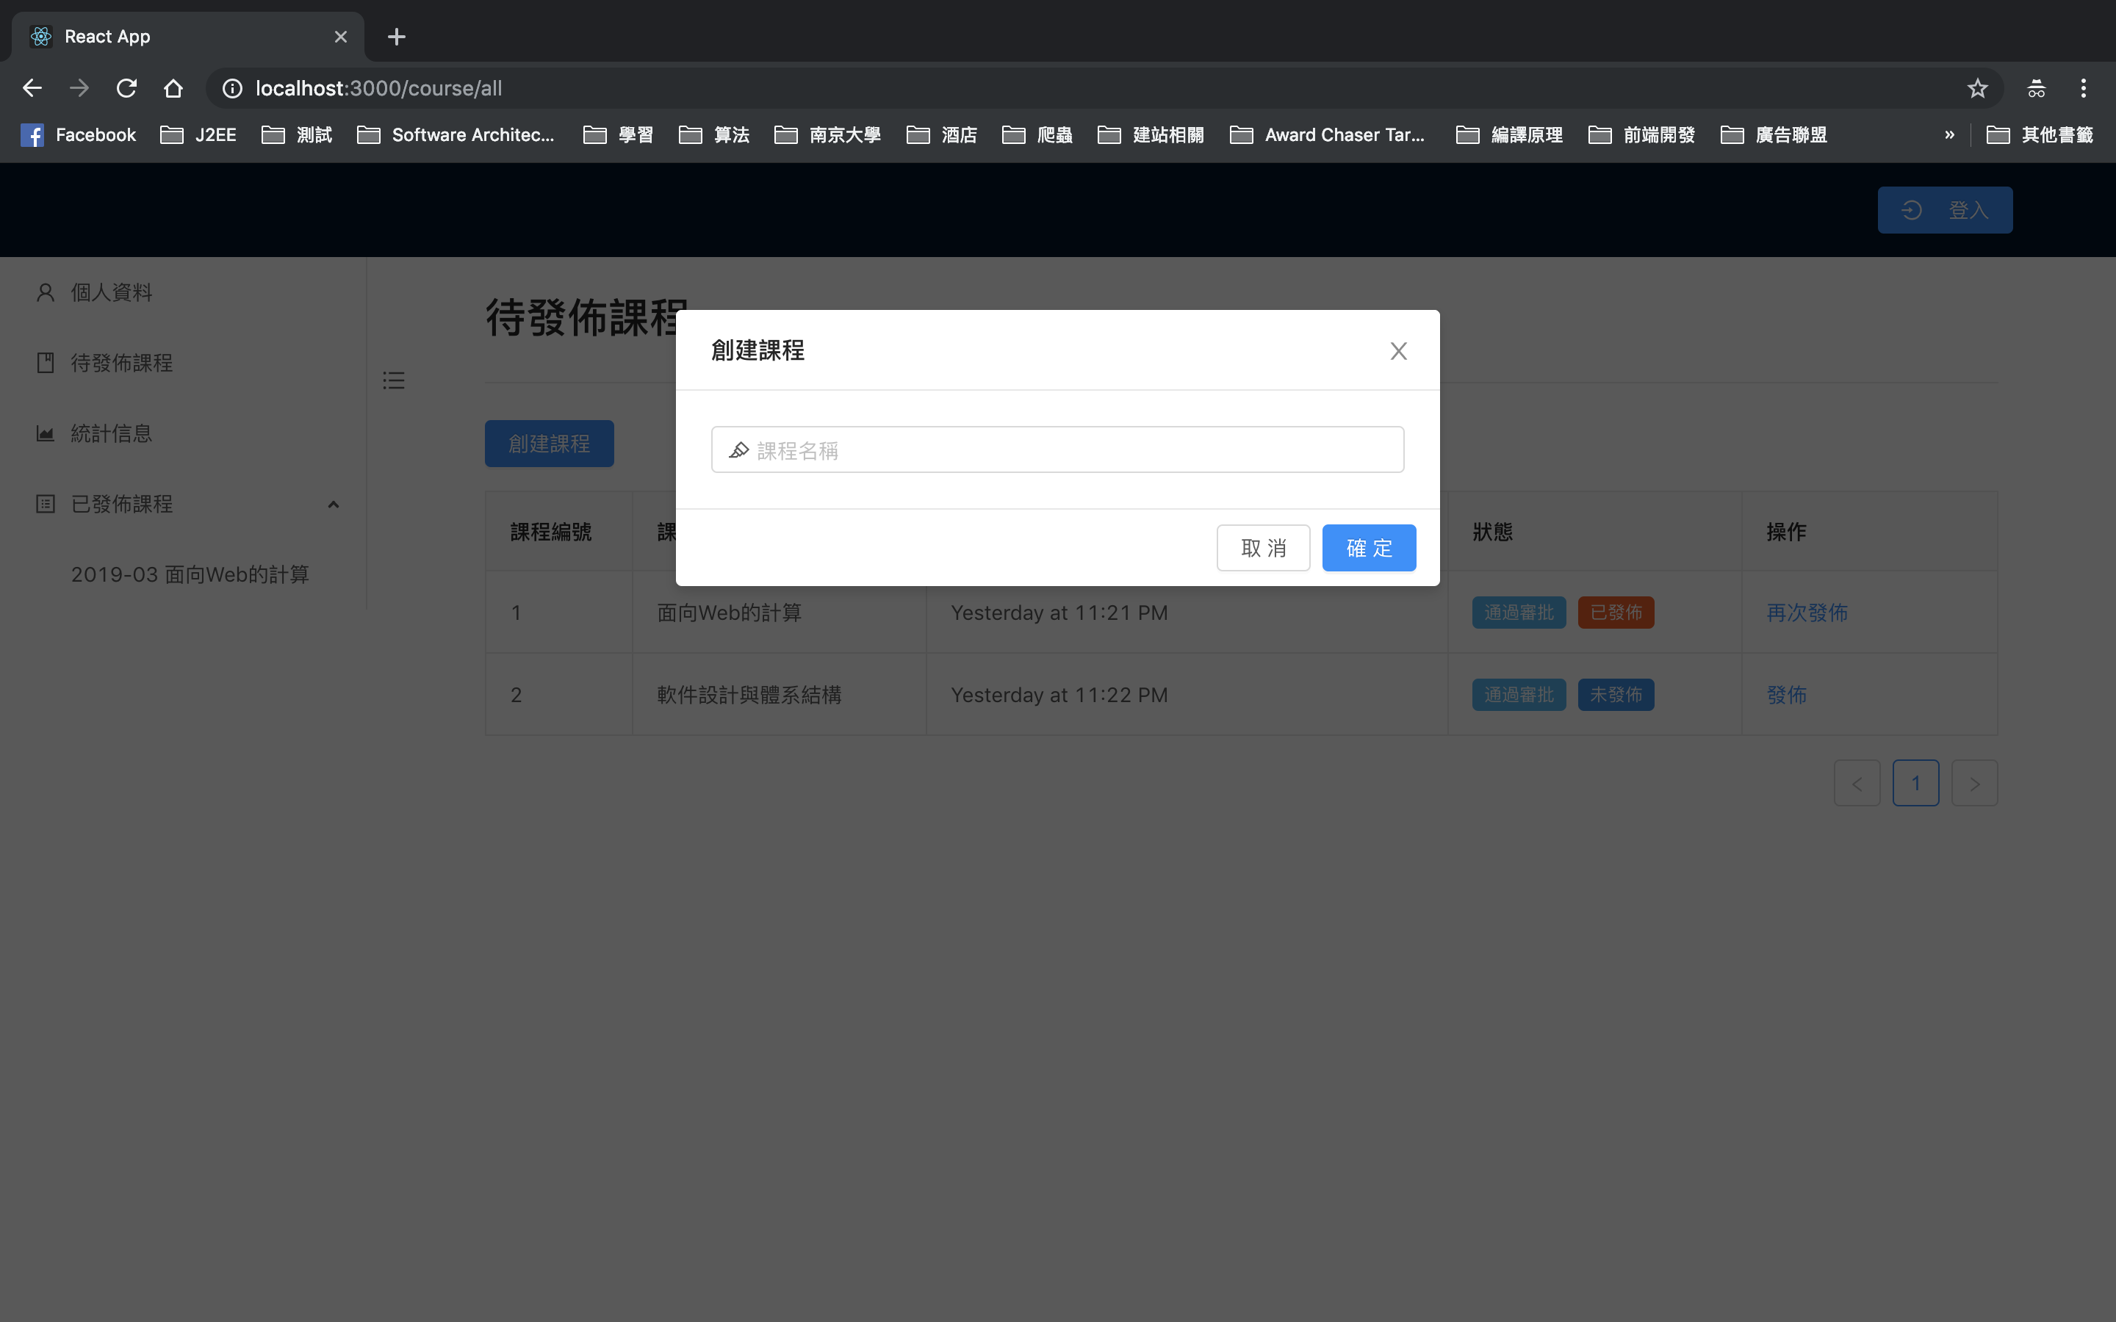Open the Facebook bookmark
The width and height of the screenshot is (2116, 1322).
click(x=79, y=134)
